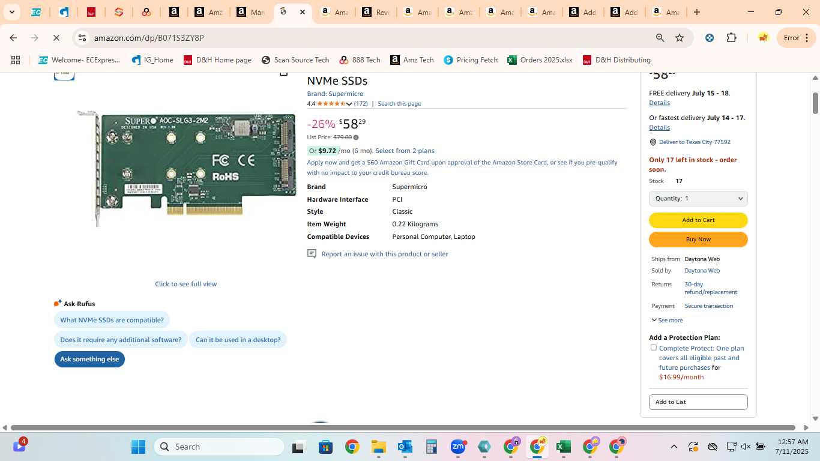
Task: Click the product image of Supermicro card
Action: pyautogui.click(x=187, y=168)
